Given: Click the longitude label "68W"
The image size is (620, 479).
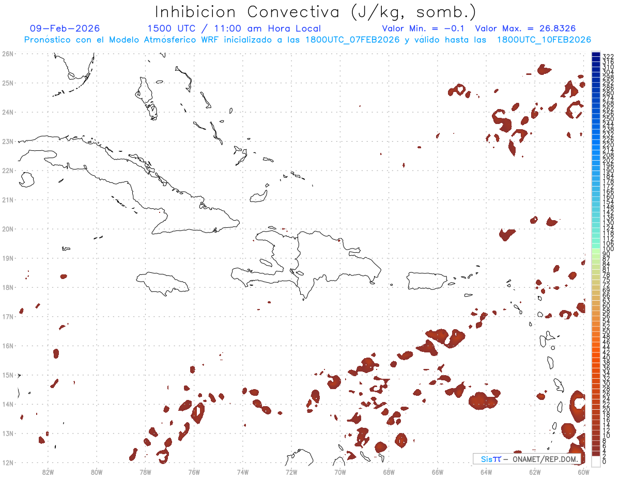Looking at the screenshot, I should pyautogui.click(x=389, y=472).
